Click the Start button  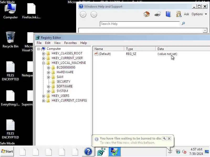coord(7,152)
